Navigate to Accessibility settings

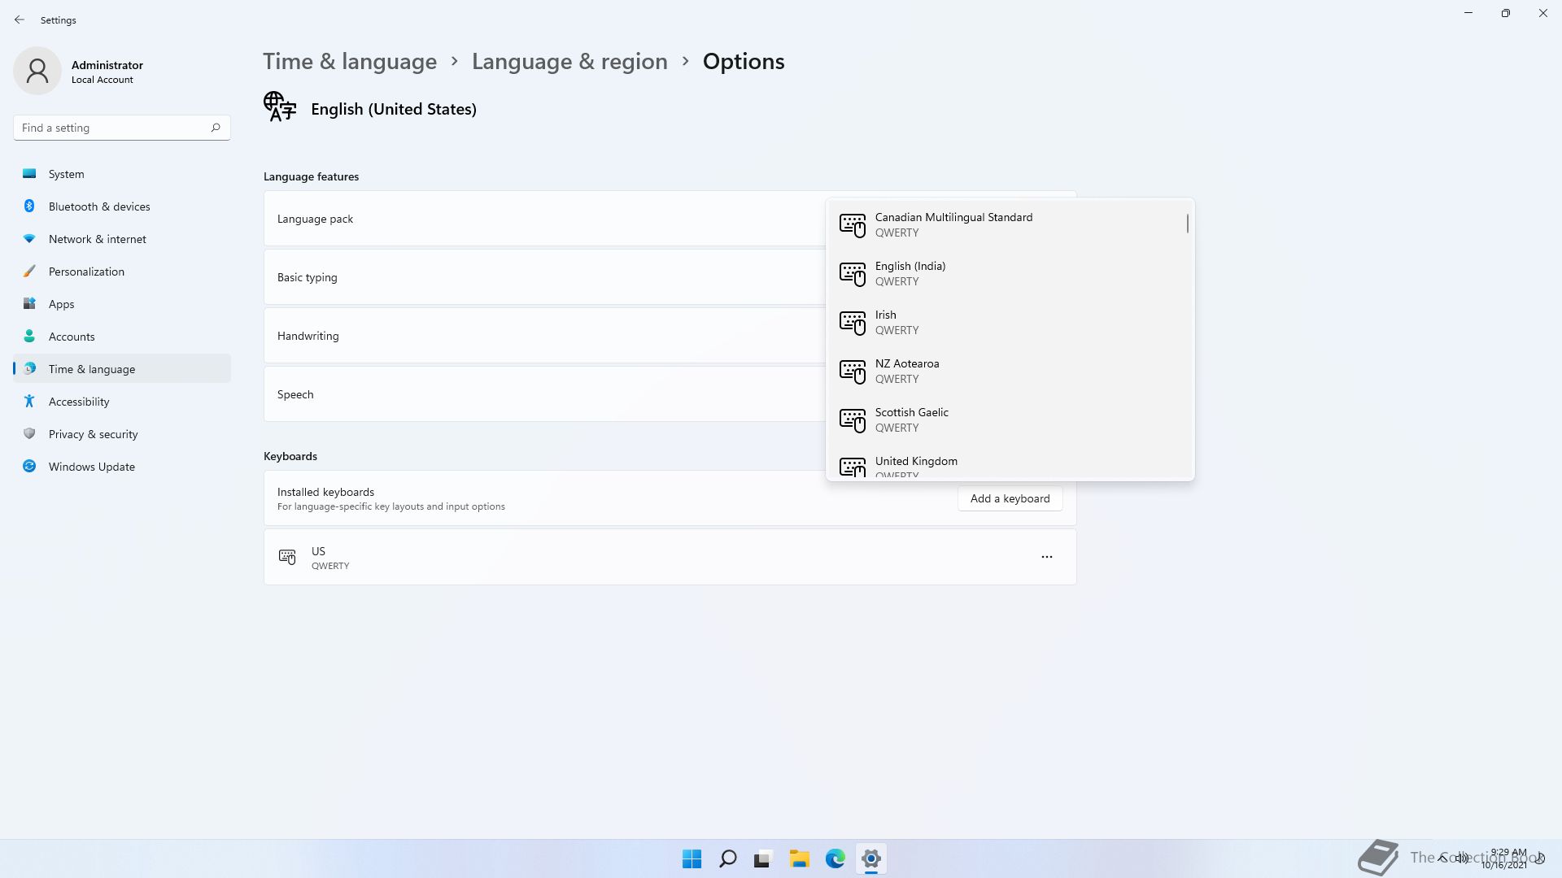(78, 402)
